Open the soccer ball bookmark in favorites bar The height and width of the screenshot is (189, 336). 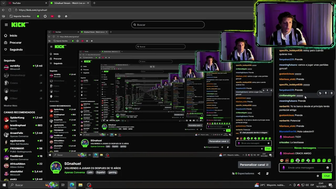click(x=45, y=16)
